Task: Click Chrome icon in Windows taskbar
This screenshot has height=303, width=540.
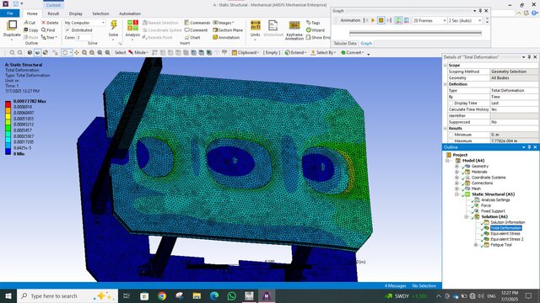Action: tap(161, 295)
